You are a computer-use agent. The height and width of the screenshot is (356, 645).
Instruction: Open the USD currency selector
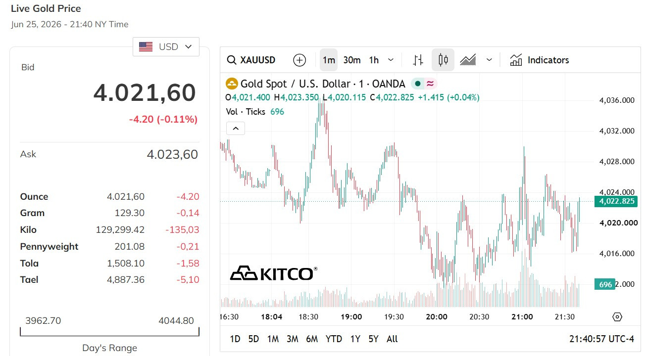[x=166, y=47]
